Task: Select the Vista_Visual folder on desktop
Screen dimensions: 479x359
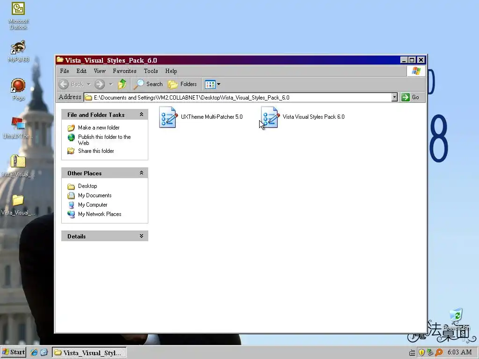Action: click(x=18, y=205)
